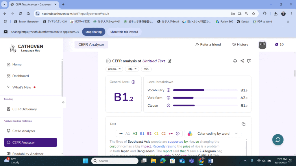Expand the bookmarks overflow chevron
Screen dimensions: 296x166
coord(288,22)
